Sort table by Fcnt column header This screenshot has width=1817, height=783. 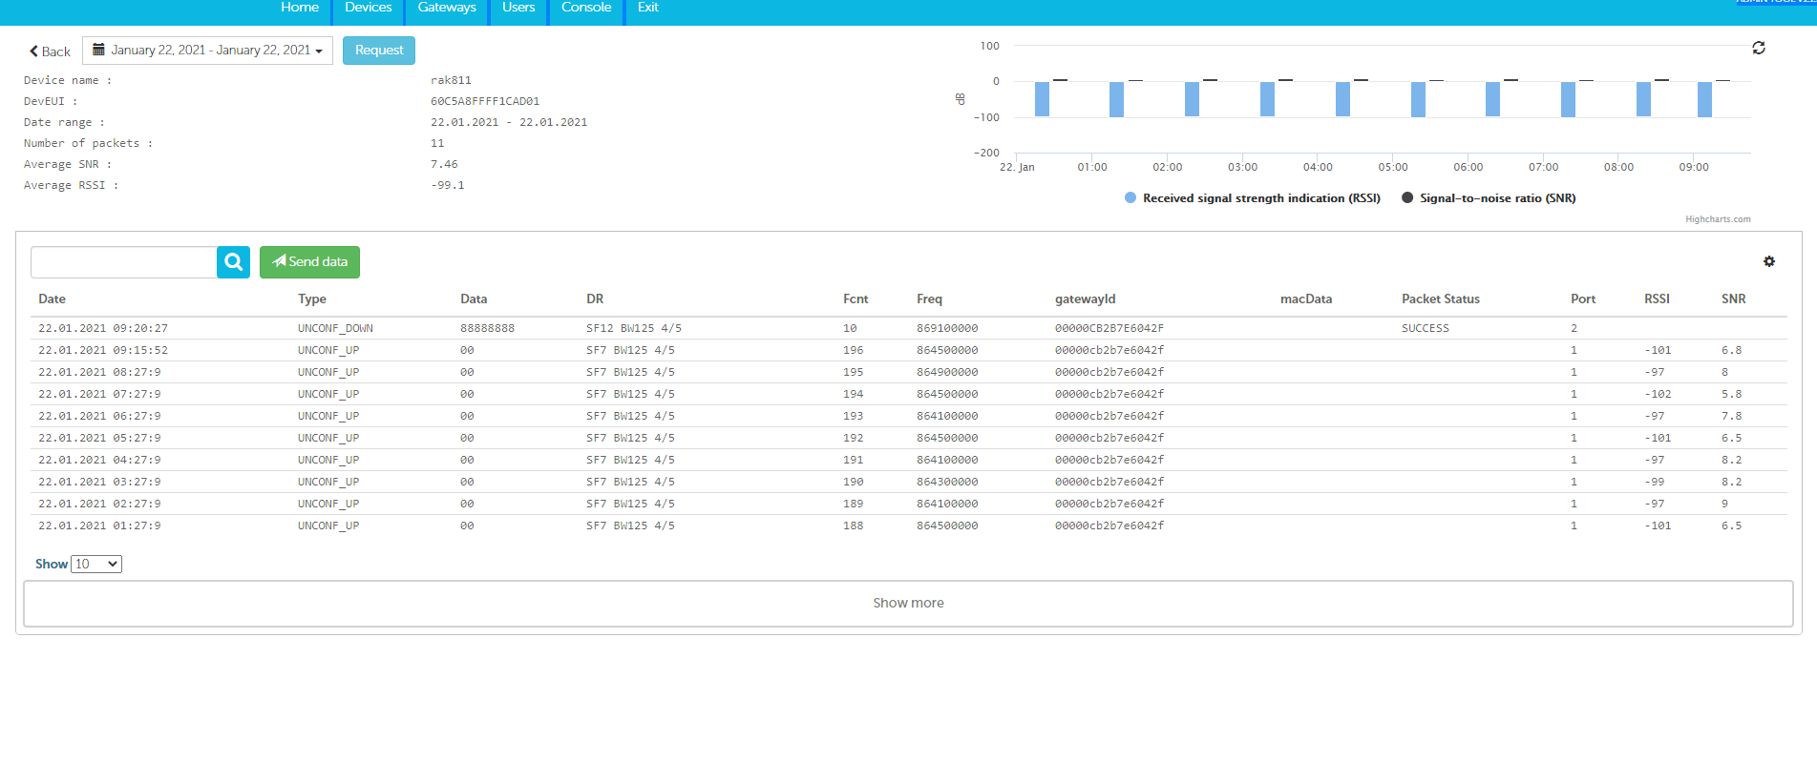[856, 299]
